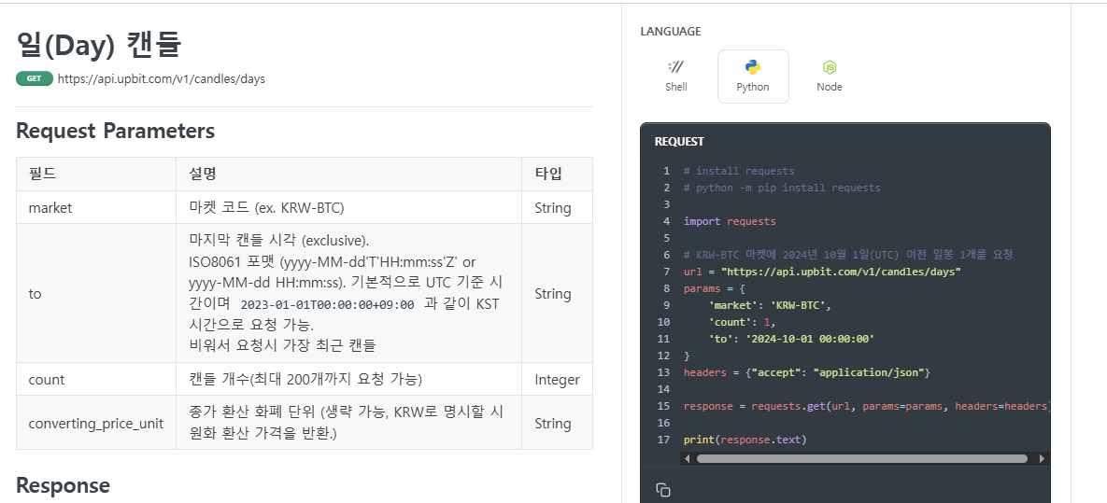Click the converting_price_unit field cell

(96, 423)
